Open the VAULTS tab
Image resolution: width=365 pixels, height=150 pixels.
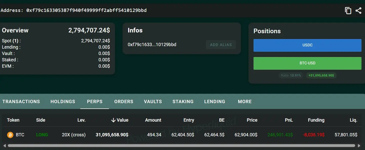(153, 102)
